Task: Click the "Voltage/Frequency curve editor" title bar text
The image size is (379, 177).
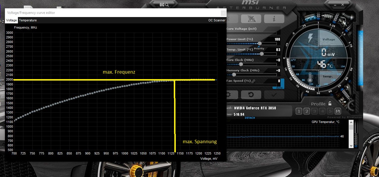Action: 31,13
